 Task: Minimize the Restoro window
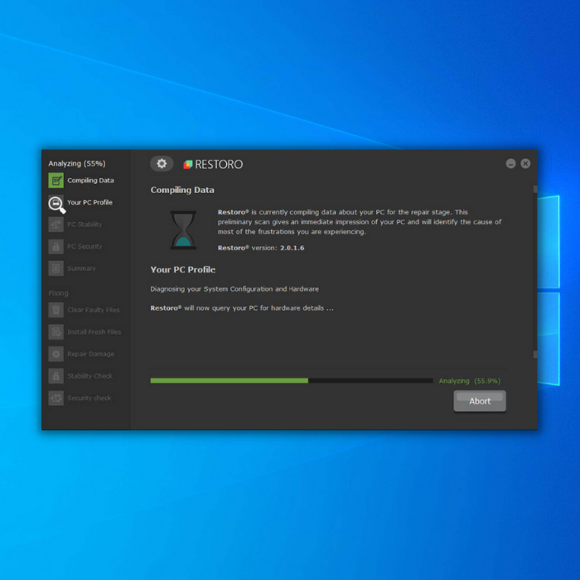pos(511,163)
